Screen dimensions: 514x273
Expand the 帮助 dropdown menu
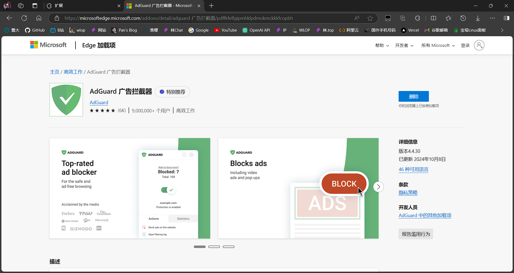click(x=382, y=45)
